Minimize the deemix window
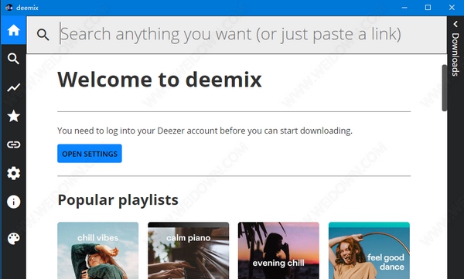 (x=404, y=8)
